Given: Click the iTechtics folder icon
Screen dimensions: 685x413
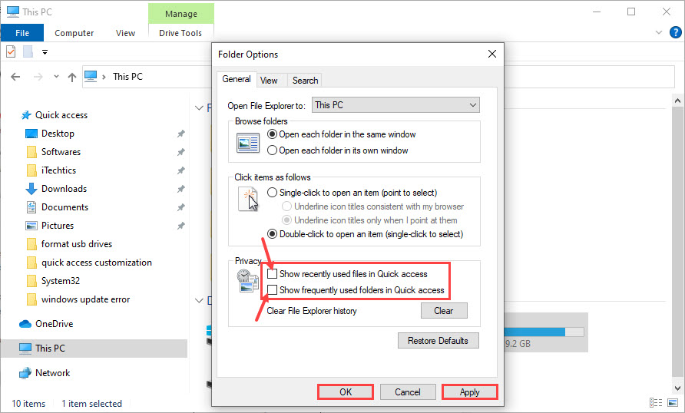Looking at the screenshot, I should (31, 170).
